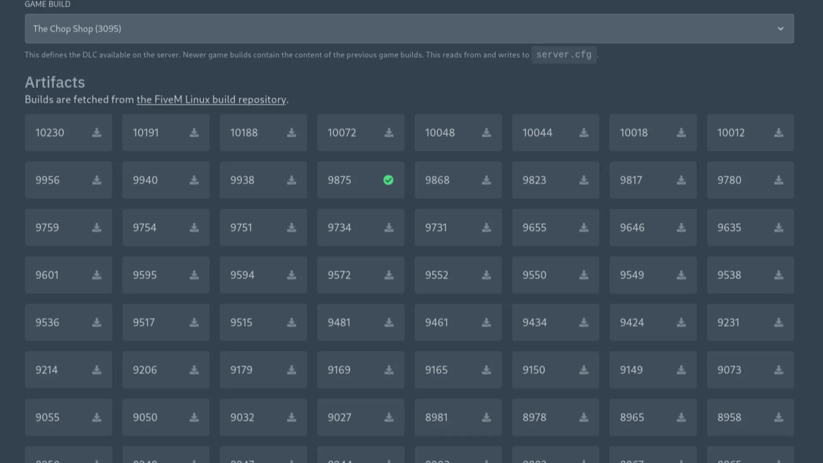Viewport: 823px width, 463px height.
Task: Download build 9646 using its icon
Action: click(x=681, y=228)
